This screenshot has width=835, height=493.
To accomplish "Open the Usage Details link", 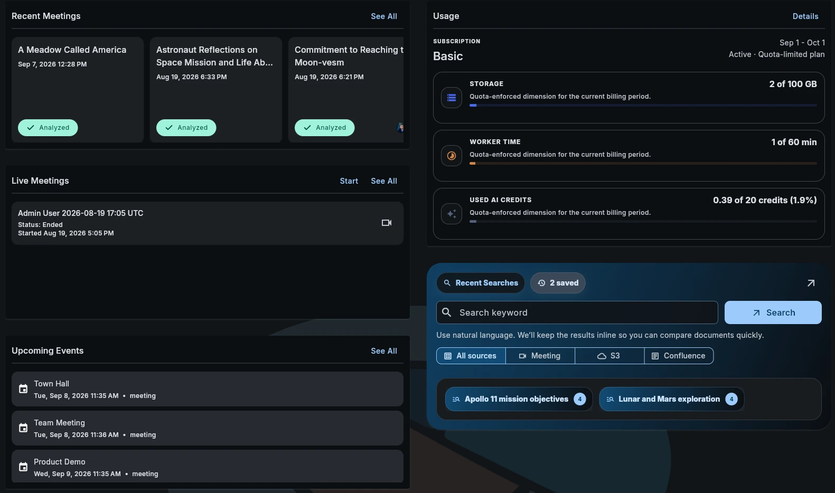I will (x=805, y=16).
